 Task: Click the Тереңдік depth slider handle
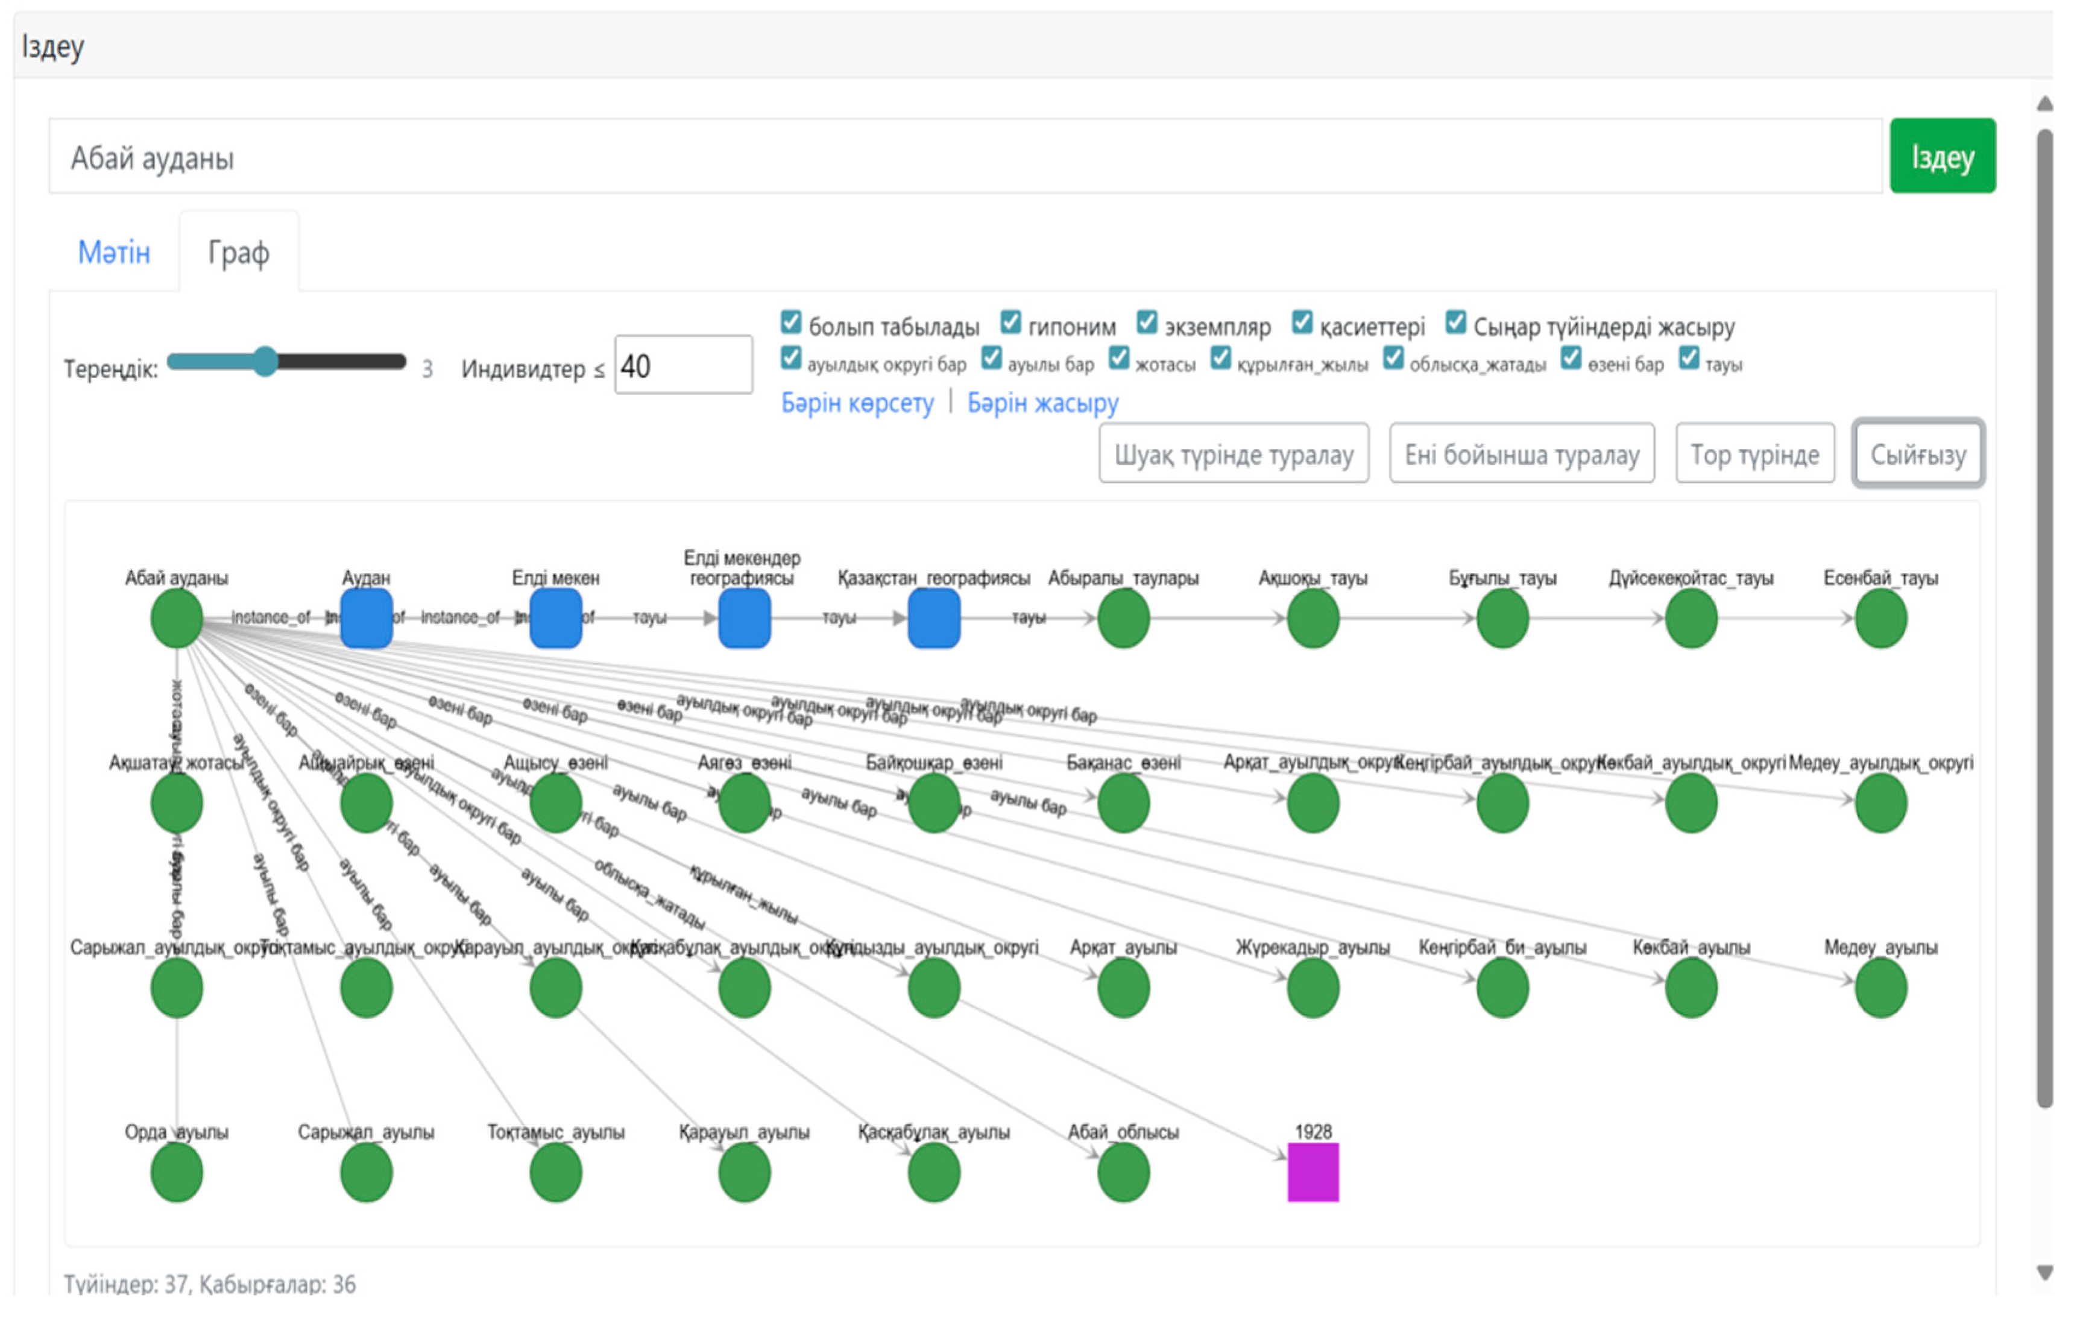point(266,362)
